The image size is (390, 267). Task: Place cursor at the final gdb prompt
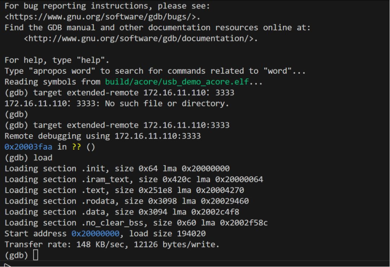tap(16, 255)
